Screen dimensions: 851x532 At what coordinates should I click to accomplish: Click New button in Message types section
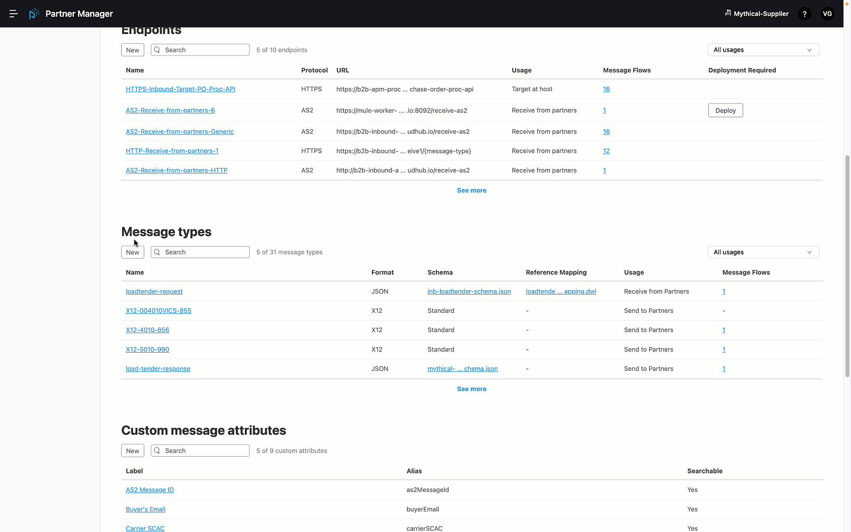[x=132, y=252]
